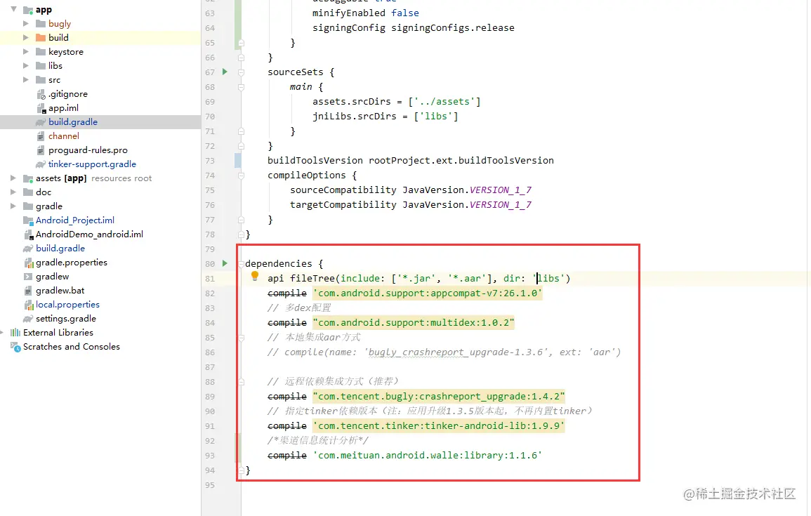Select root-level build.gradle file

(x=60, y=249)
